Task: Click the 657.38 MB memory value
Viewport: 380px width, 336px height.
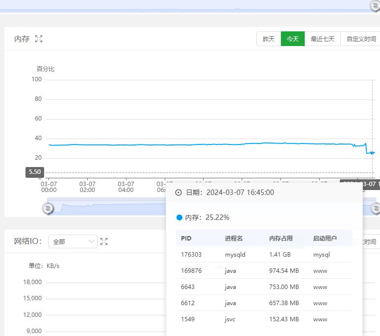Action: click(284, 303)
